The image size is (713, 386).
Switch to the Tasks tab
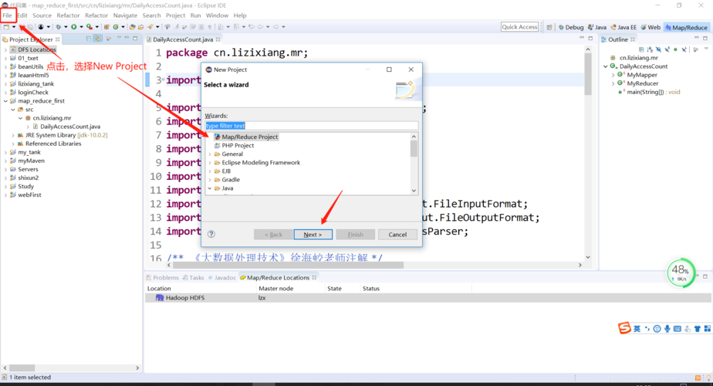click(x=193, y=278)
